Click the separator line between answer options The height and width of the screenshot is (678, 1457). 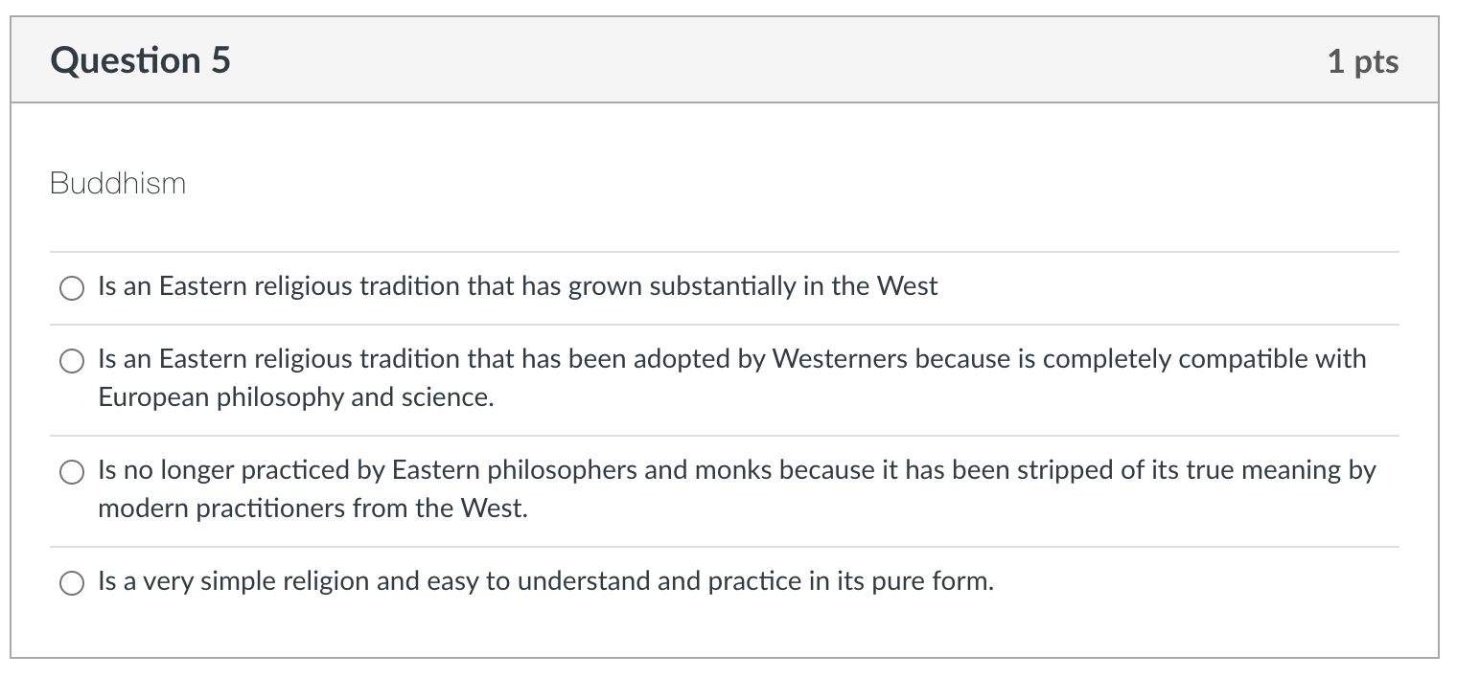coord(728,325)
